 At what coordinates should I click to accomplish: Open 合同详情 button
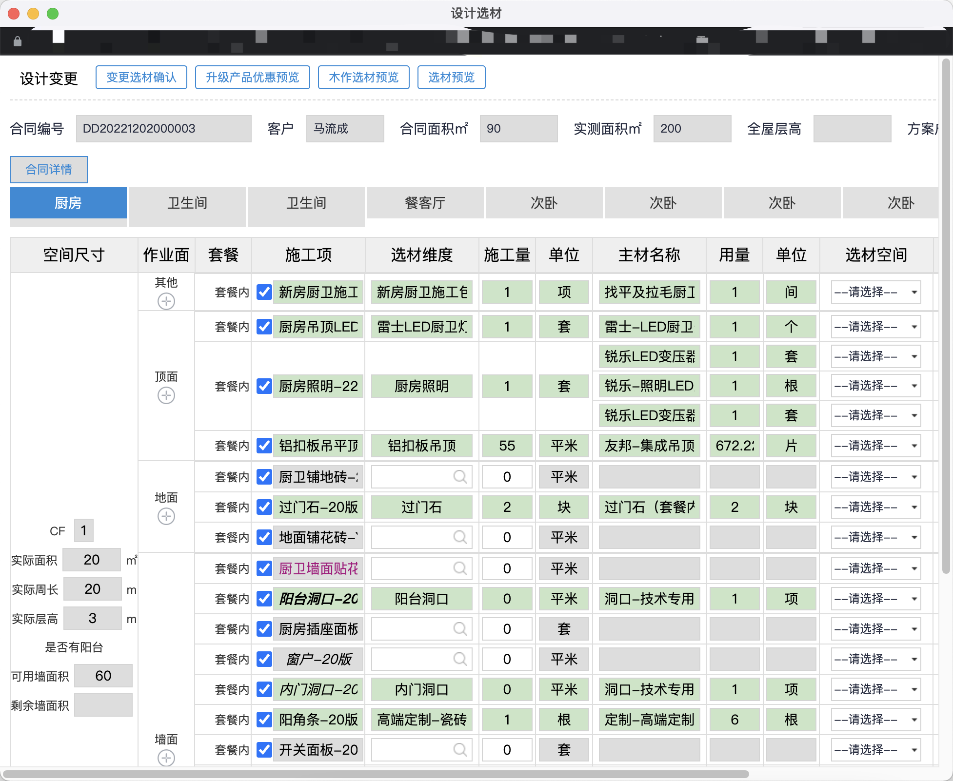[49, 170]
